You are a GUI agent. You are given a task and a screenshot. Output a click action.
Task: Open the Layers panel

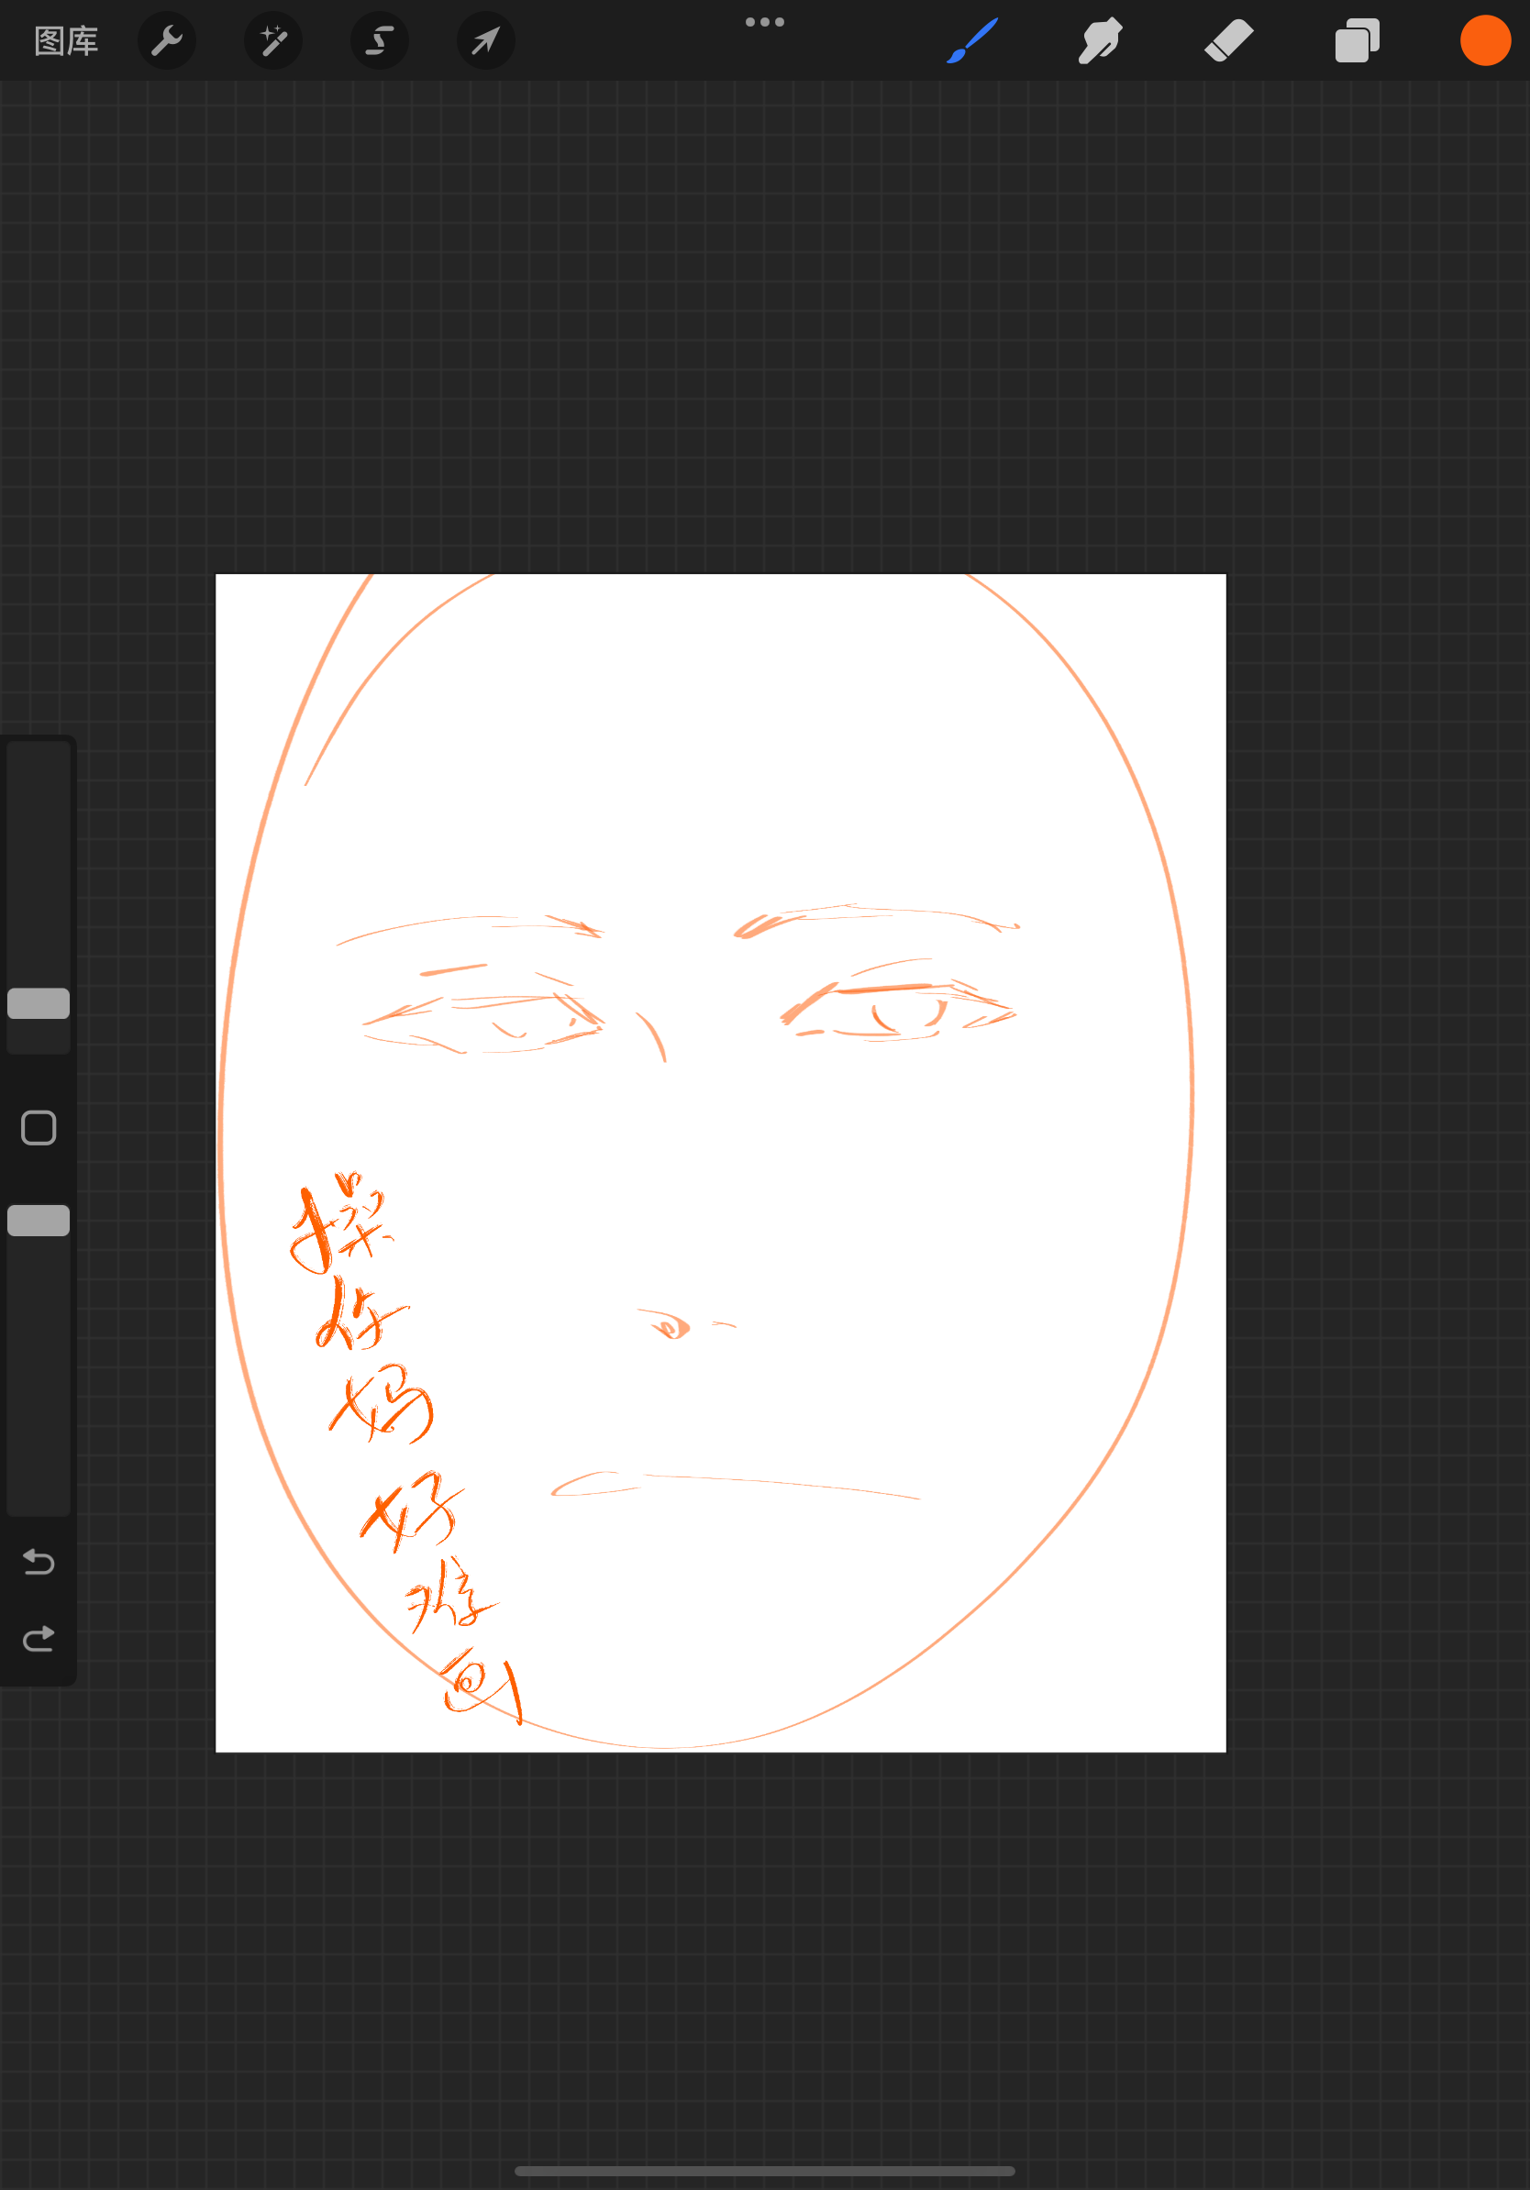coord(1357,41)
